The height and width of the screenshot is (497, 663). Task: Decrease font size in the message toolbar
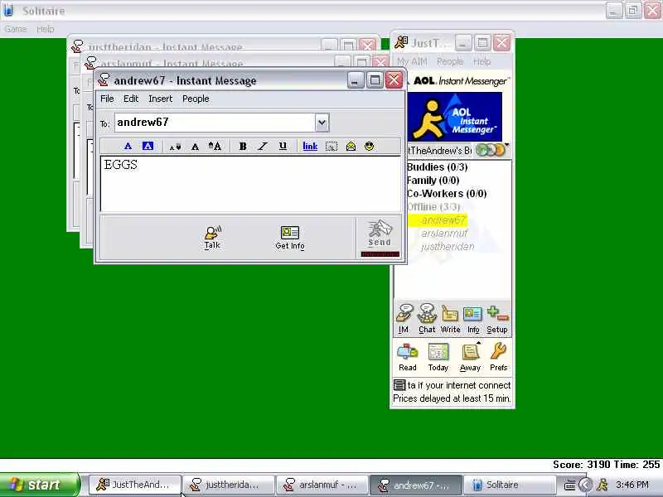(175, 147)
